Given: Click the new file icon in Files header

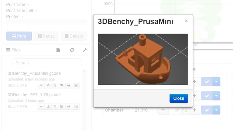Looking at the screenshot, I should tap(58, 50).
